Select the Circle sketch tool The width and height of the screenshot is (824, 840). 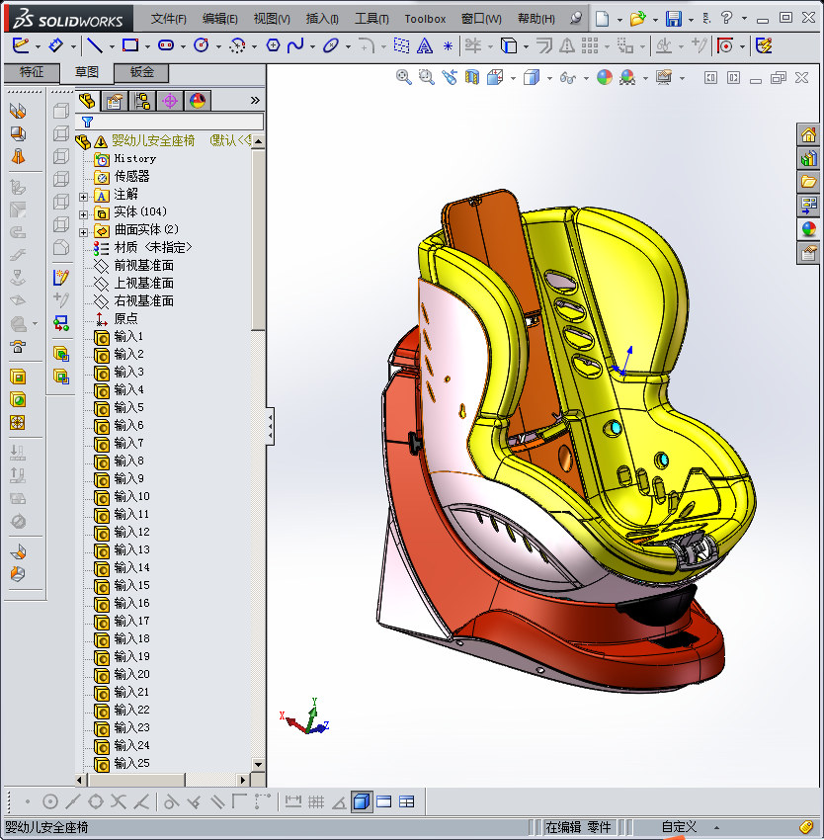point(202,46)
